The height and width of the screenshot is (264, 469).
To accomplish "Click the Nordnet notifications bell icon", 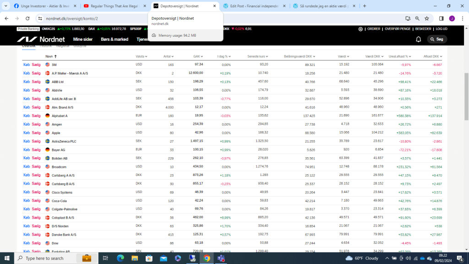I will (x=418, y=39).
